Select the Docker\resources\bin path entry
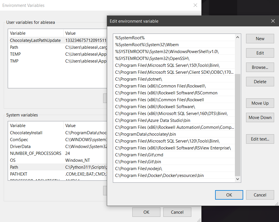279x222 pixels. (174, 176)
